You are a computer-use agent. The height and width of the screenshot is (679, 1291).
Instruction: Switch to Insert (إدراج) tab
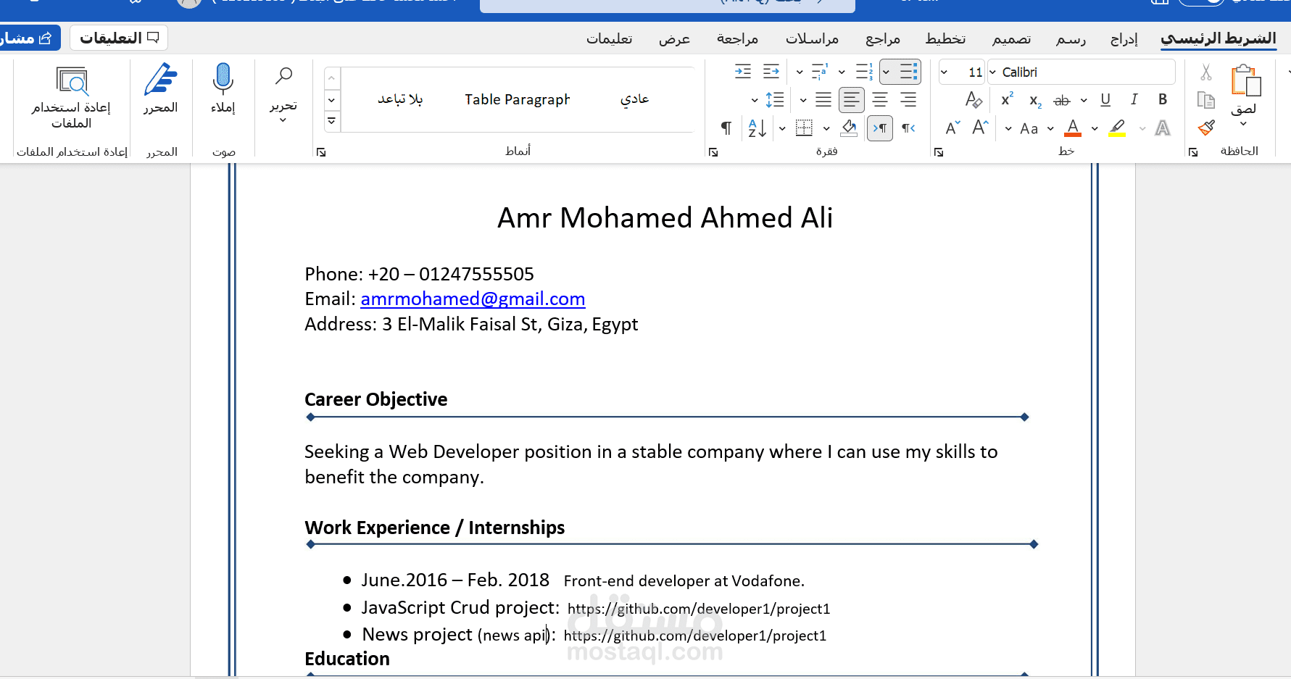click(1124, 38)
